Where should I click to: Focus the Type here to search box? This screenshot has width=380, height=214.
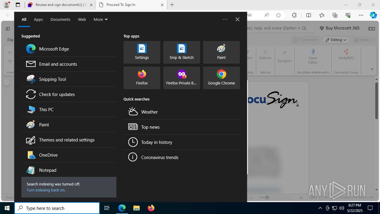click(57, 208)
